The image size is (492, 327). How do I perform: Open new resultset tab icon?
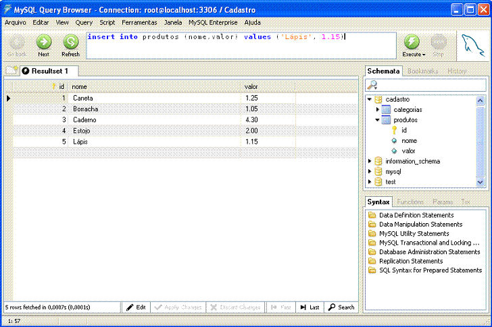point(11,70)
